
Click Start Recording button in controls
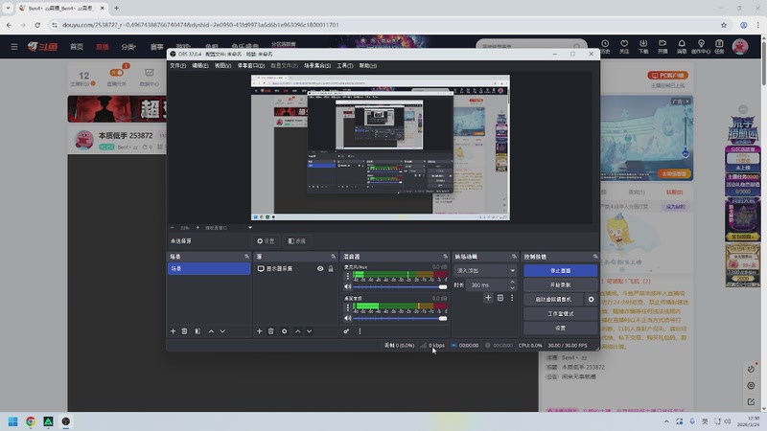pos(560,284)
